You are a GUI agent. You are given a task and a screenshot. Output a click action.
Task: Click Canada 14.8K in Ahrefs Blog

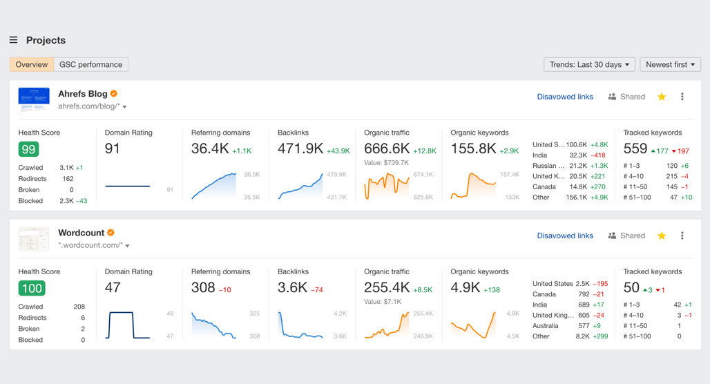coord(569,186)
